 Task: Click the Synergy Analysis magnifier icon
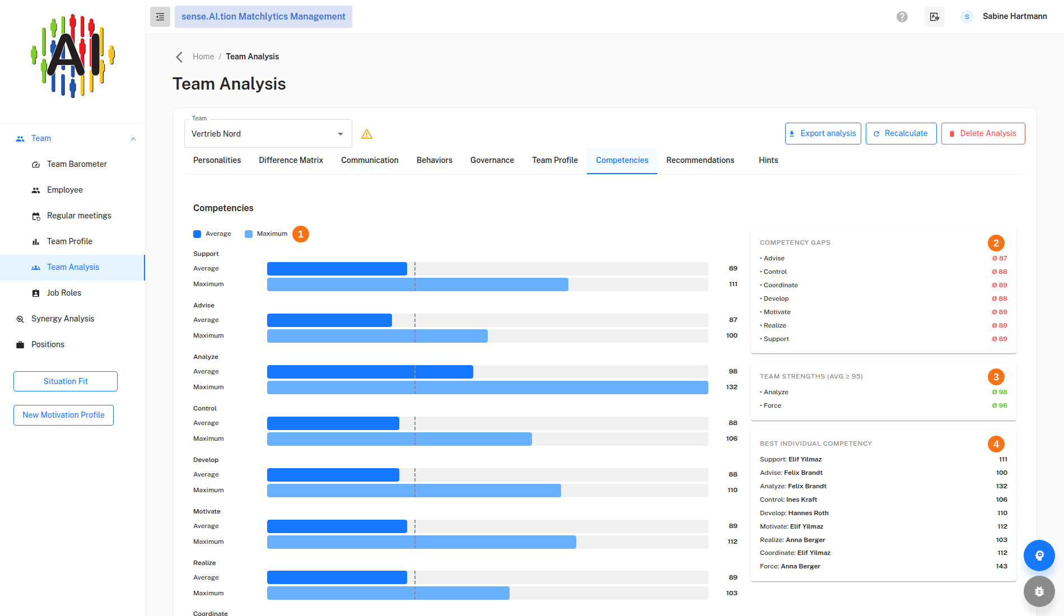pyautogui.click(x=20, y=319)
